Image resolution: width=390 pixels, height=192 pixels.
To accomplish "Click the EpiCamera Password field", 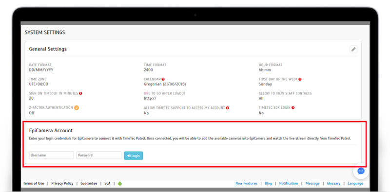I will (99, 155).
